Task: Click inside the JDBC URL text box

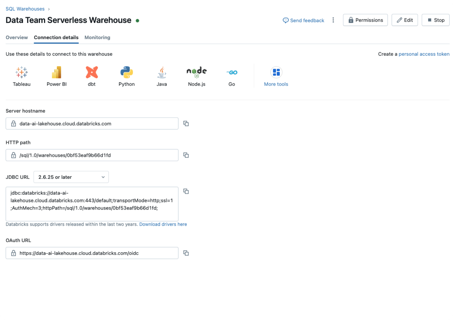Action: [92, 204]
